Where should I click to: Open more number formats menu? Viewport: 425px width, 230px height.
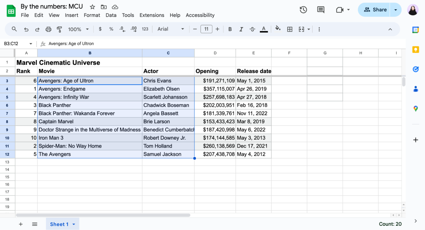145,29
